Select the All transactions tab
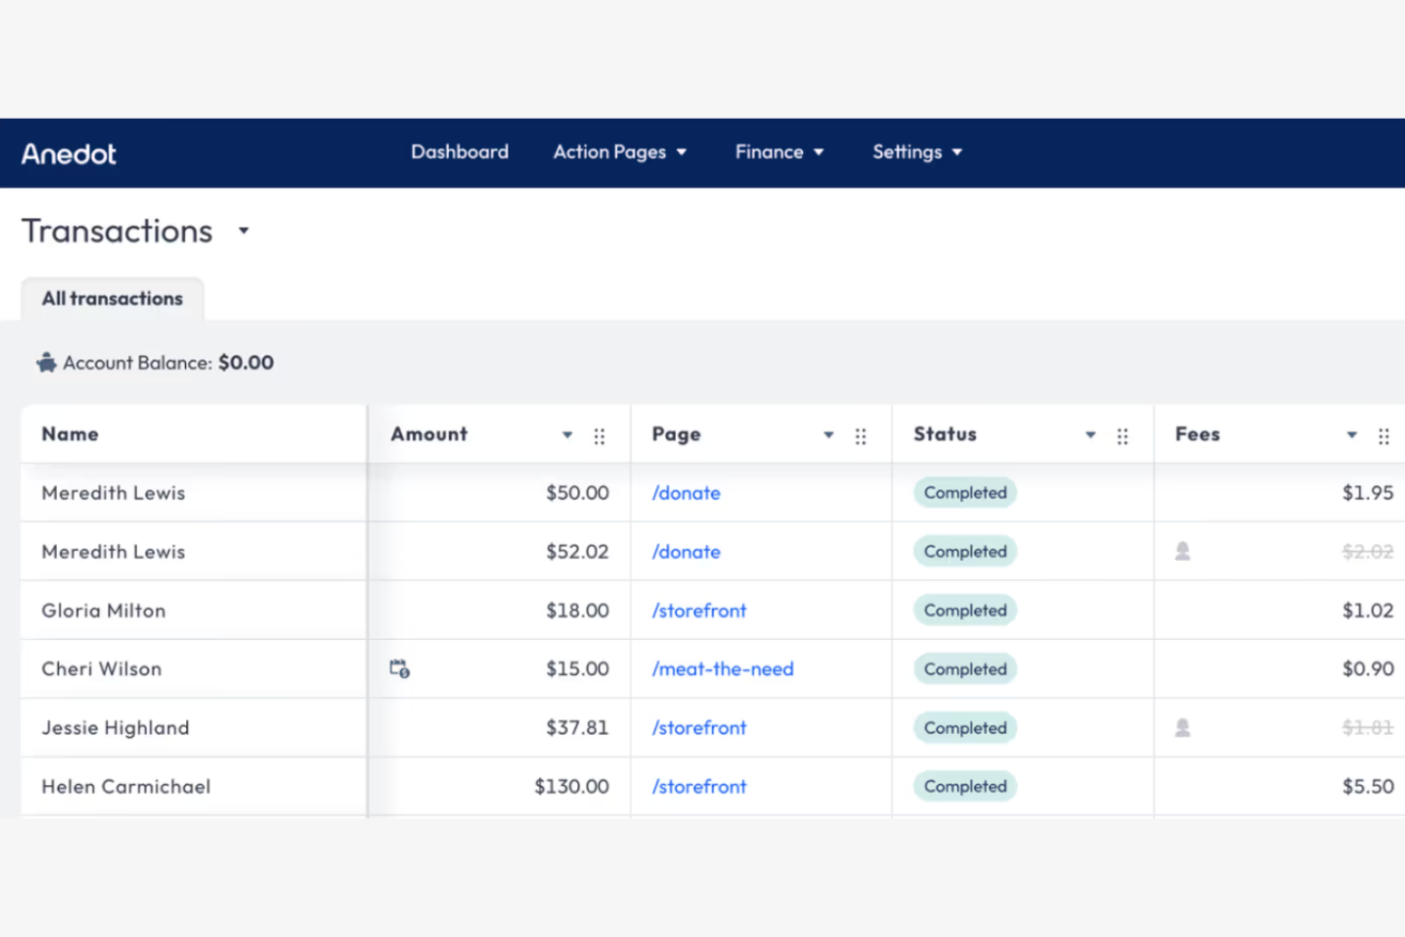This screenshot has width=1405, height=937. click(111, 298)
